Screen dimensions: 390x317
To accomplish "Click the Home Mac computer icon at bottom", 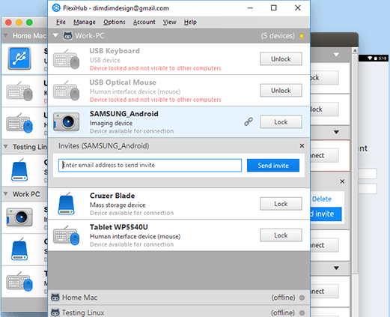I will tap(55, 298).
